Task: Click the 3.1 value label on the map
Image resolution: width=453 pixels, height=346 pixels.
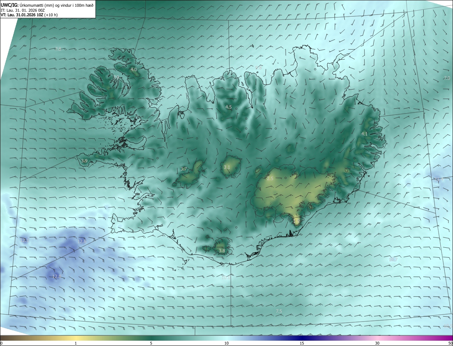Action: (x=227, y=167)
